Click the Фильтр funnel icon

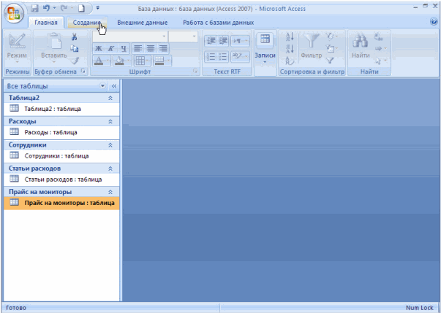pyautogui.click(x=311, y=41)
